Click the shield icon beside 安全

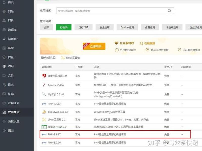coord(4,57)
